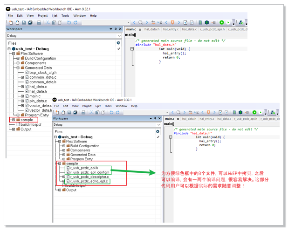Click Files gear icon in back window workspace

(x=118, y=43)
